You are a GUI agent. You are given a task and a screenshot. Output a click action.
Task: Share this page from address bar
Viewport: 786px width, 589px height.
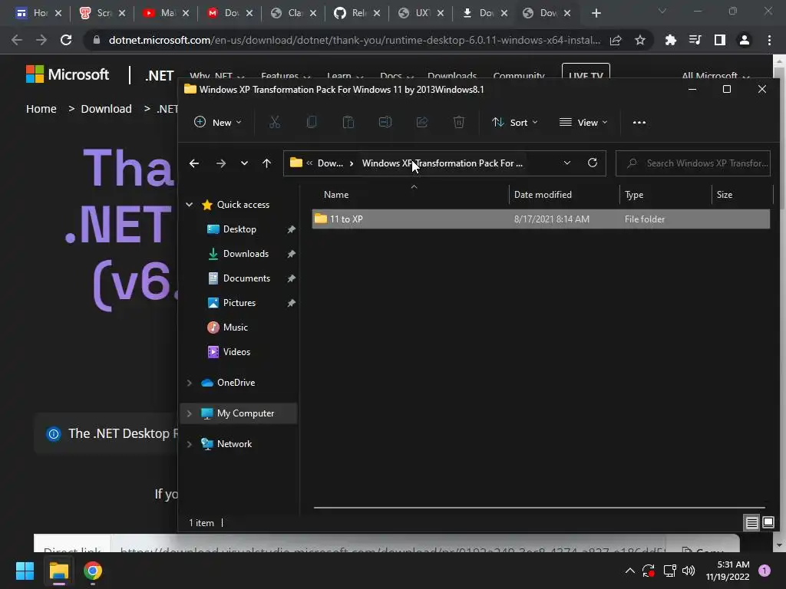pos(616,40)
